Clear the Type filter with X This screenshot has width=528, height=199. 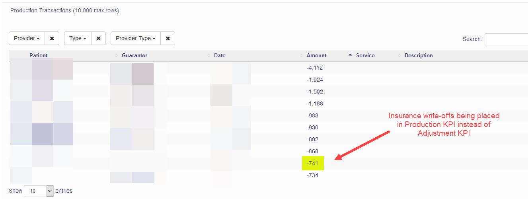tap(98, 39)
